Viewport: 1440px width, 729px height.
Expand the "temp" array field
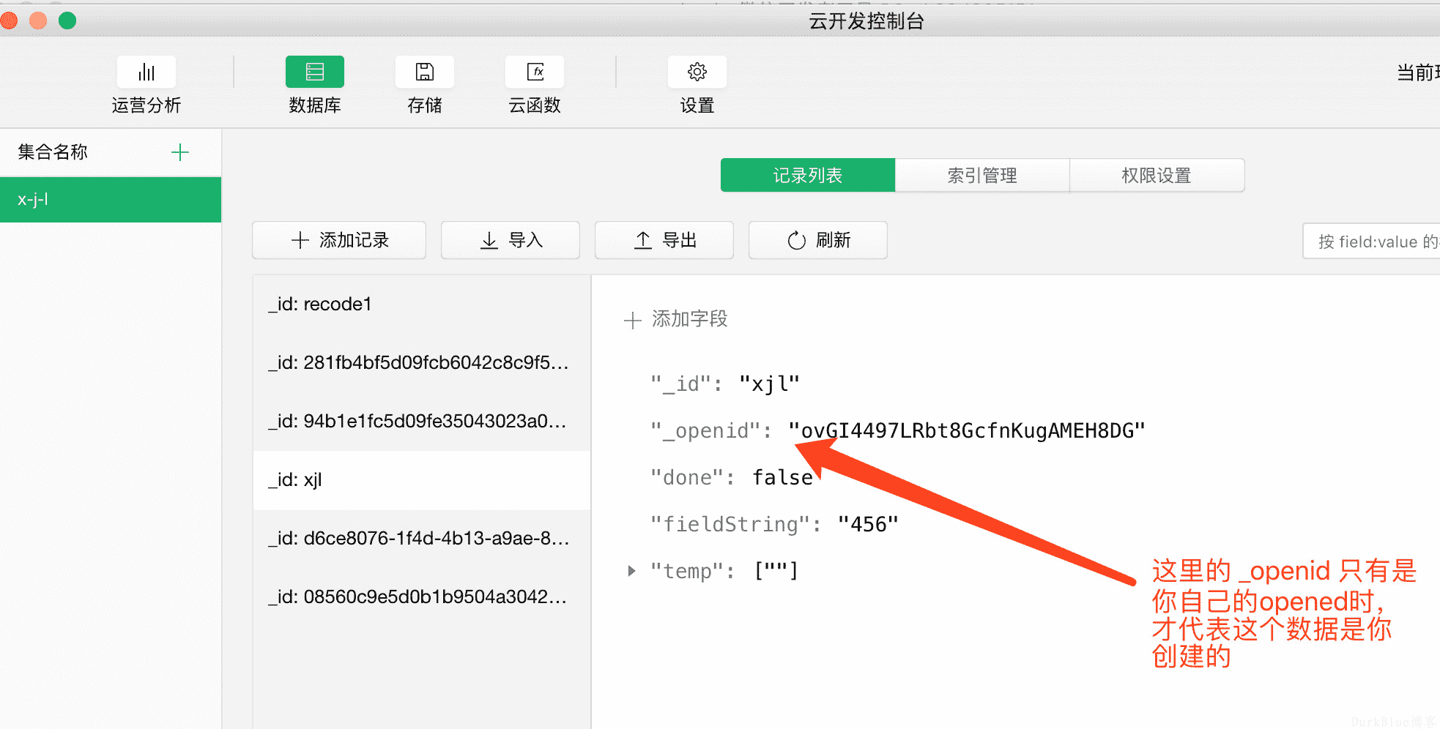(631, 570)
